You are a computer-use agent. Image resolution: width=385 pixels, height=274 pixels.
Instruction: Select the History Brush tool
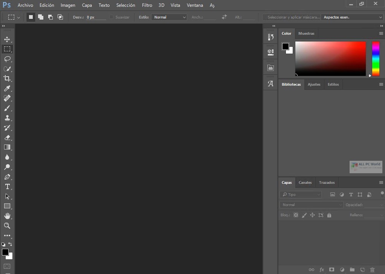[7, 128]
